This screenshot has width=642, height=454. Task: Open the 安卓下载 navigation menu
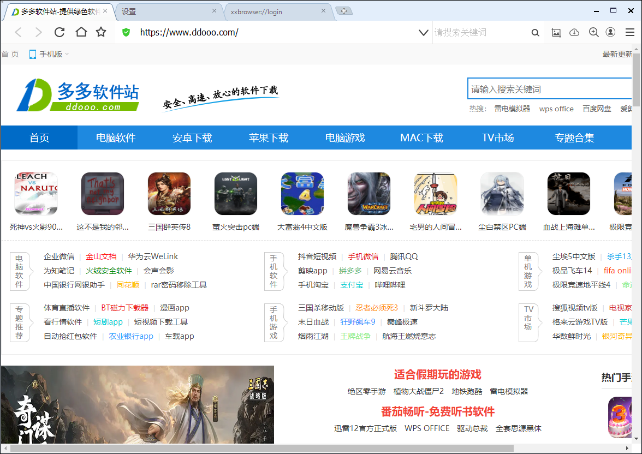click(192, 138)
